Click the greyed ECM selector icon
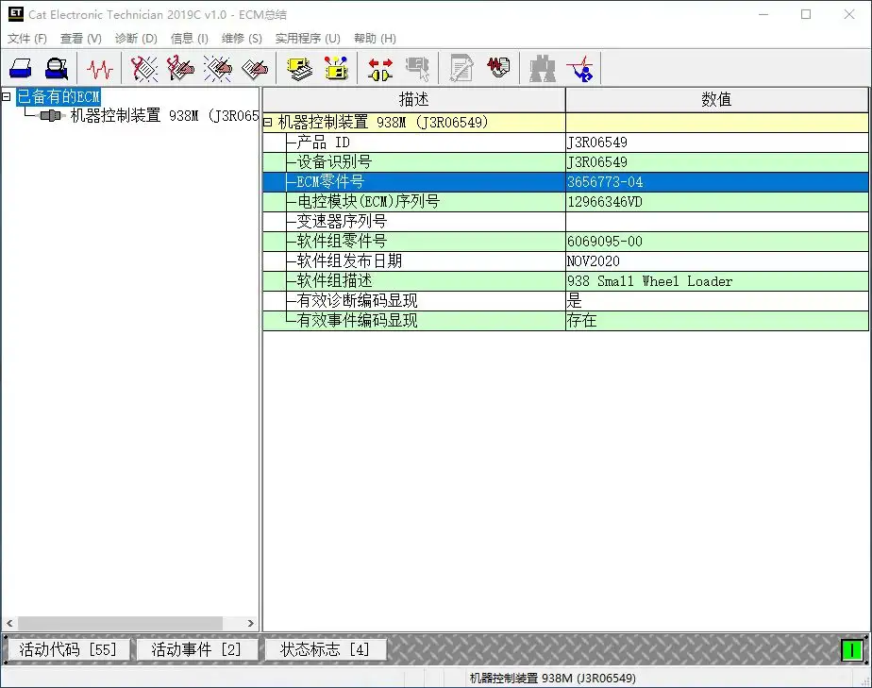 [x=417, y=68]
